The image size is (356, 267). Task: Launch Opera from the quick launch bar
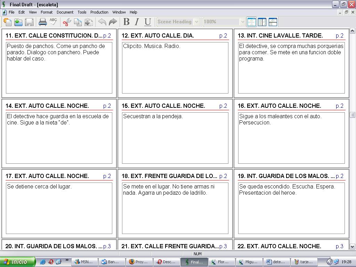[x=51, y=262]
